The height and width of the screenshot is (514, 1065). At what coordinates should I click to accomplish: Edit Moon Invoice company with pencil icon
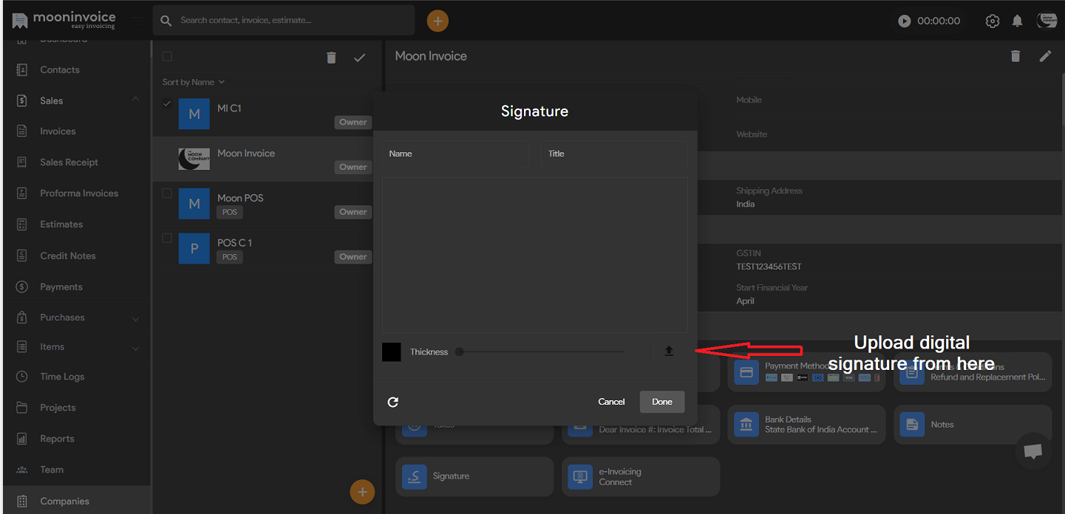(x=1045, y=56)
